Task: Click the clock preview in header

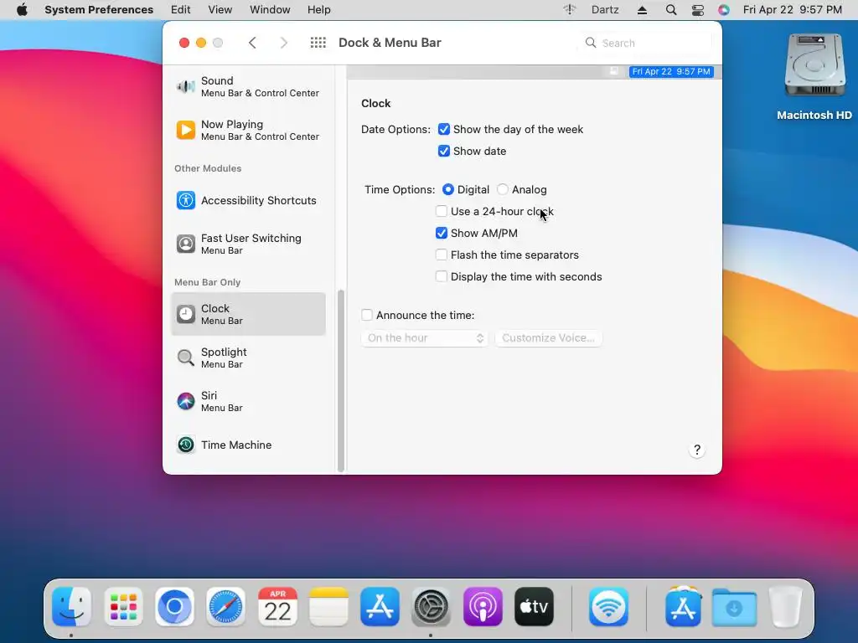Action: (x=671, y=72)
